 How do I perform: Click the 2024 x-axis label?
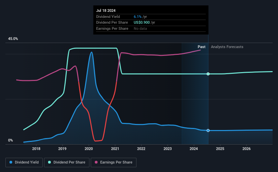[194, 149]
